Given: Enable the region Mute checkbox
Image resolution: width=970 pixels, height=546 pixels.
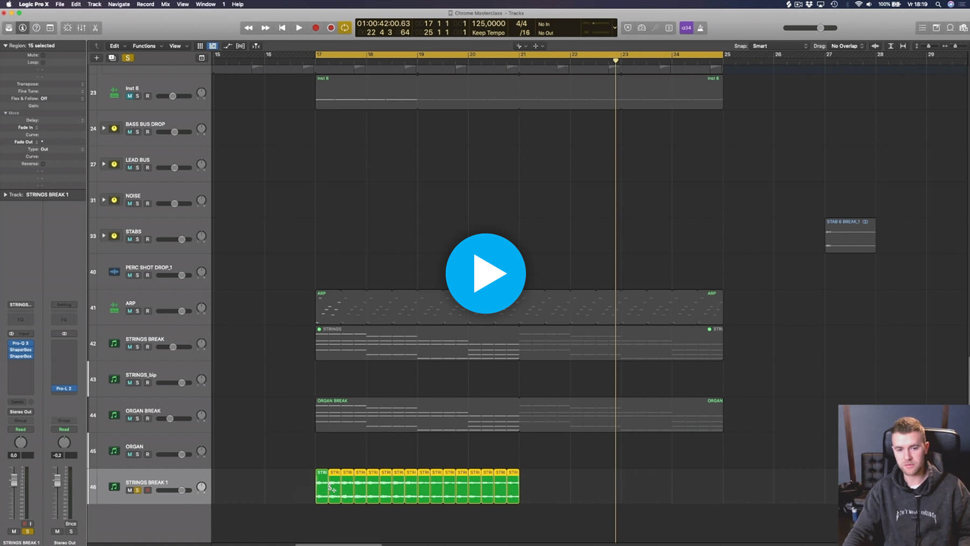Looking at the screenshot, I should [x=43, y=55].
